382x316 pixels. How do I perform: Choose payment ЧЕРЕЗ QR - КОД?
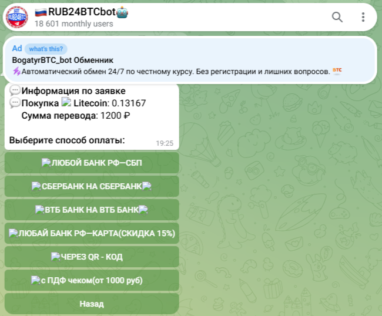(92, 257)
